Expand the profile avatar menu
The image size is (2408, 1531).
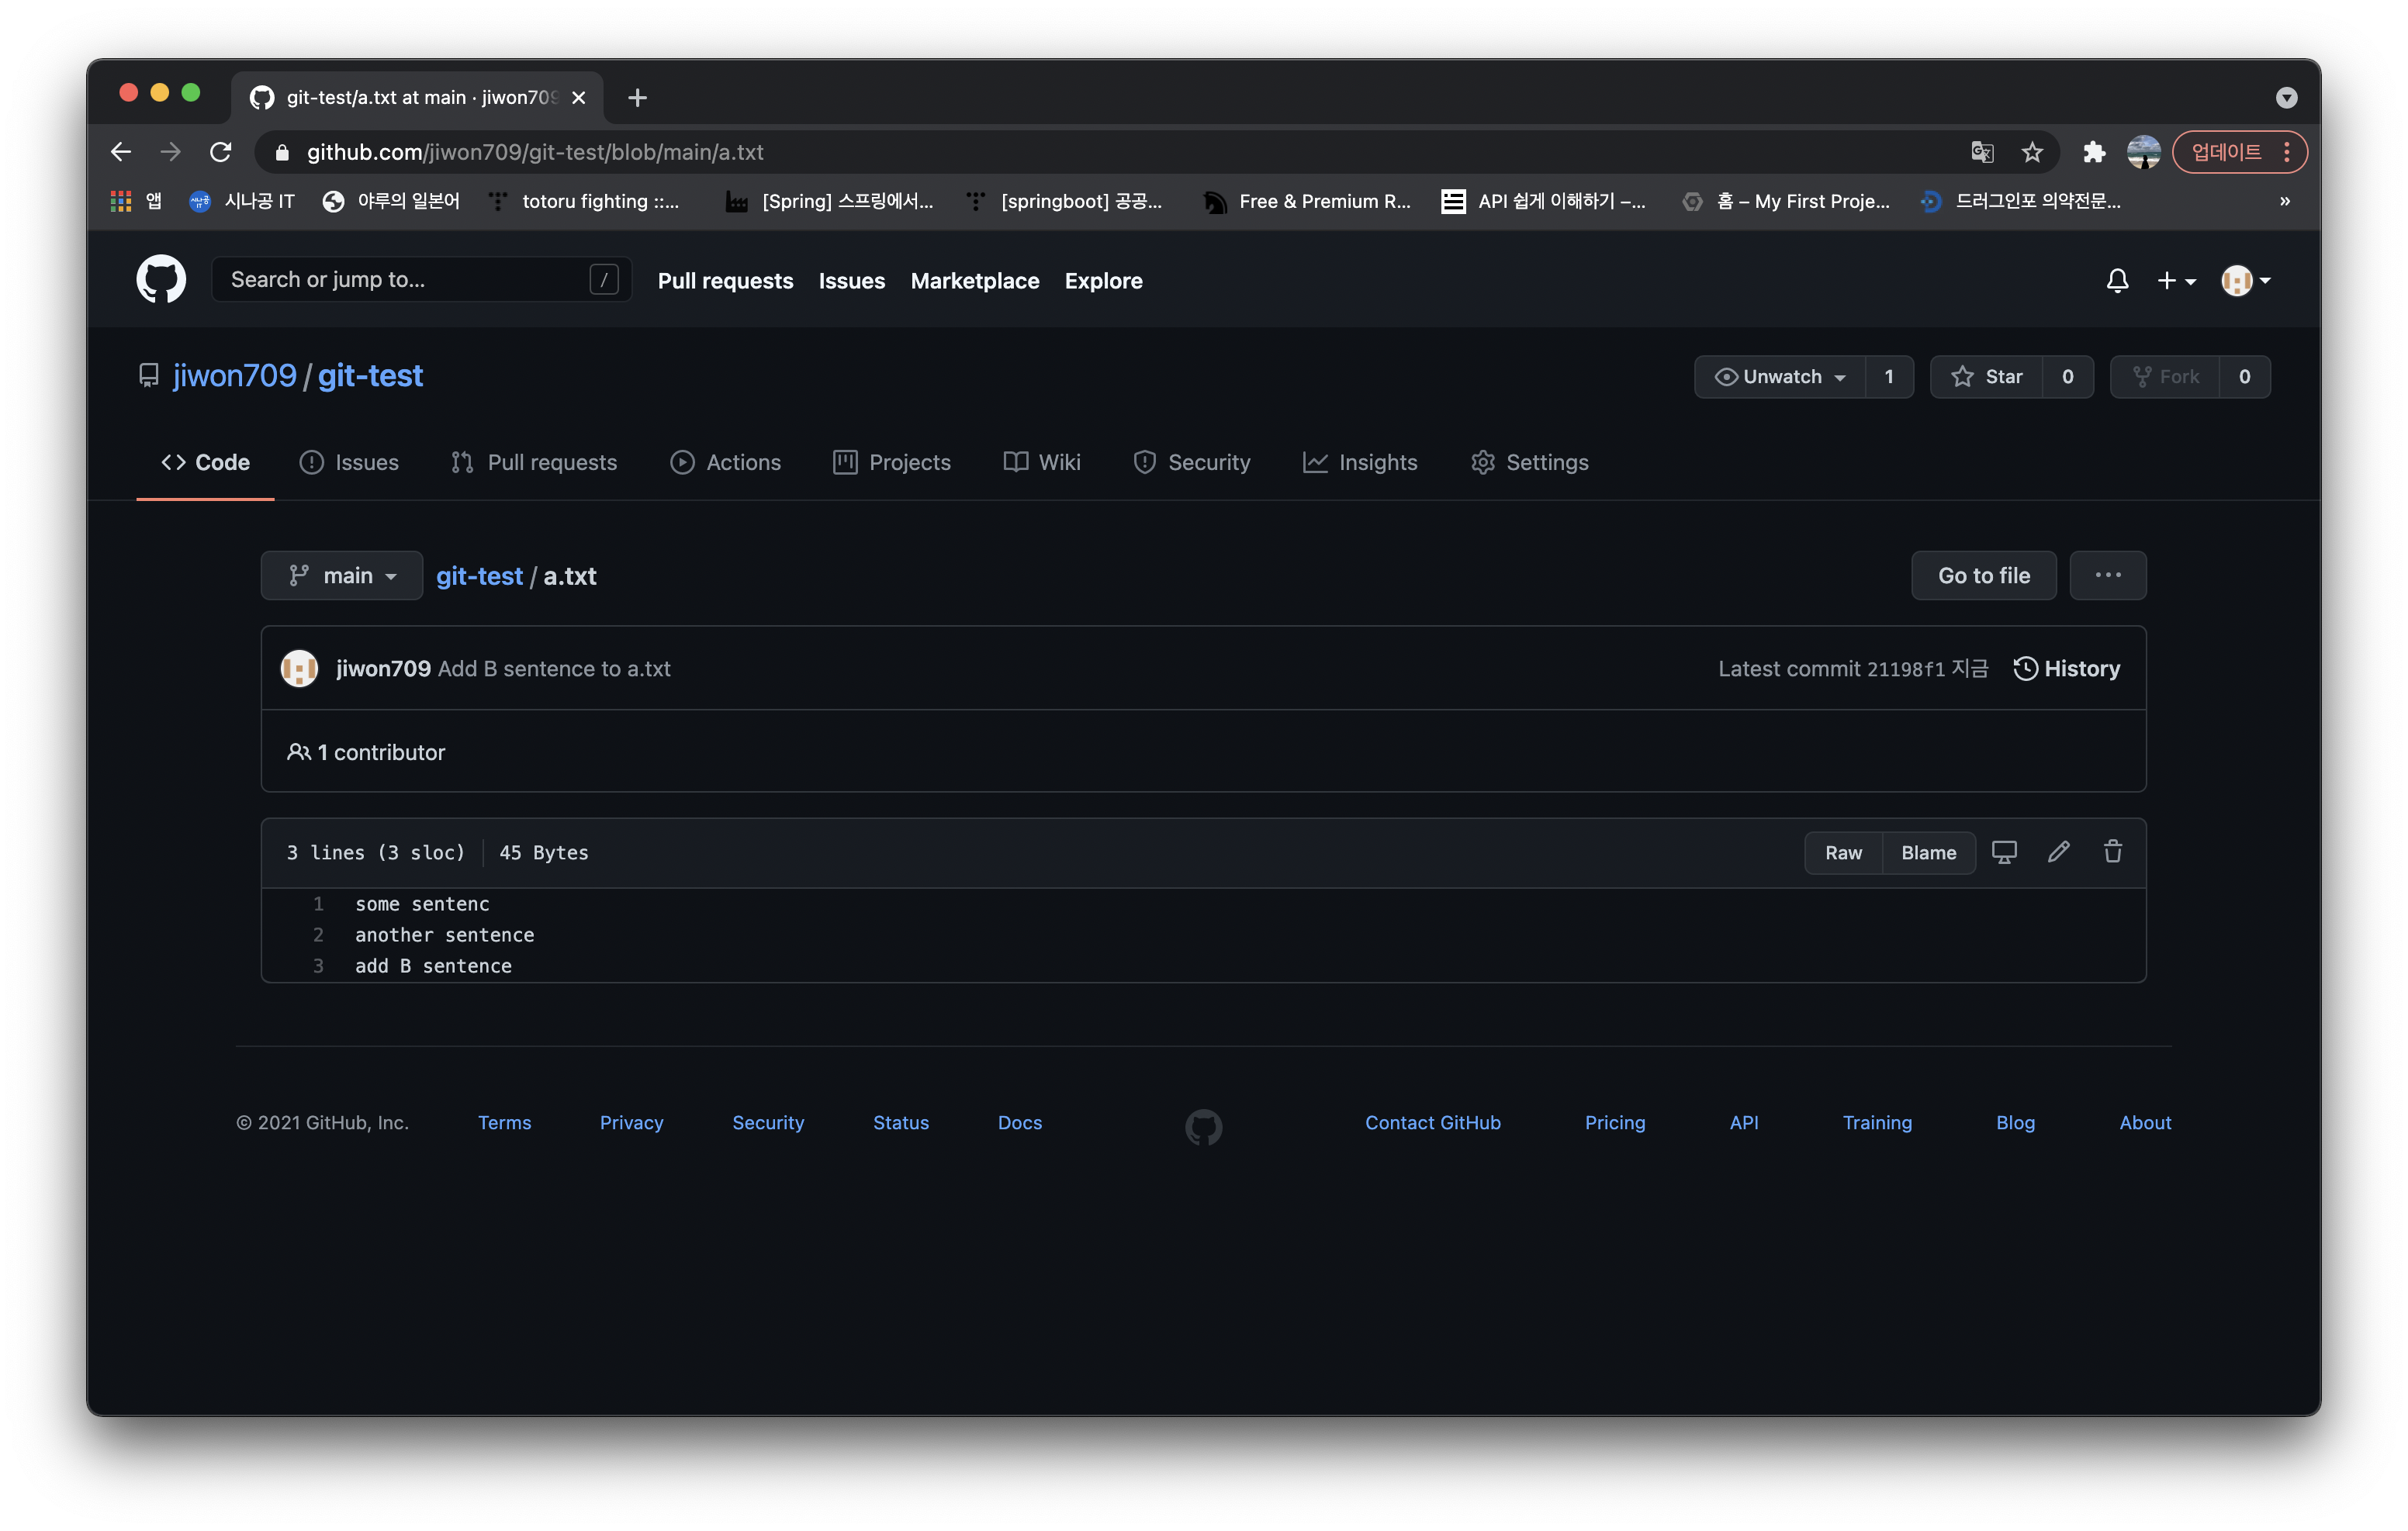[2245, 281]
